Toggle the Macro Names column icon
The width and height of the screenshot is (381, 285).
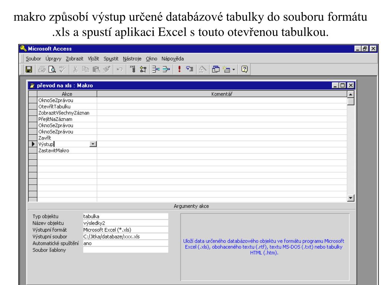[133, 69]
